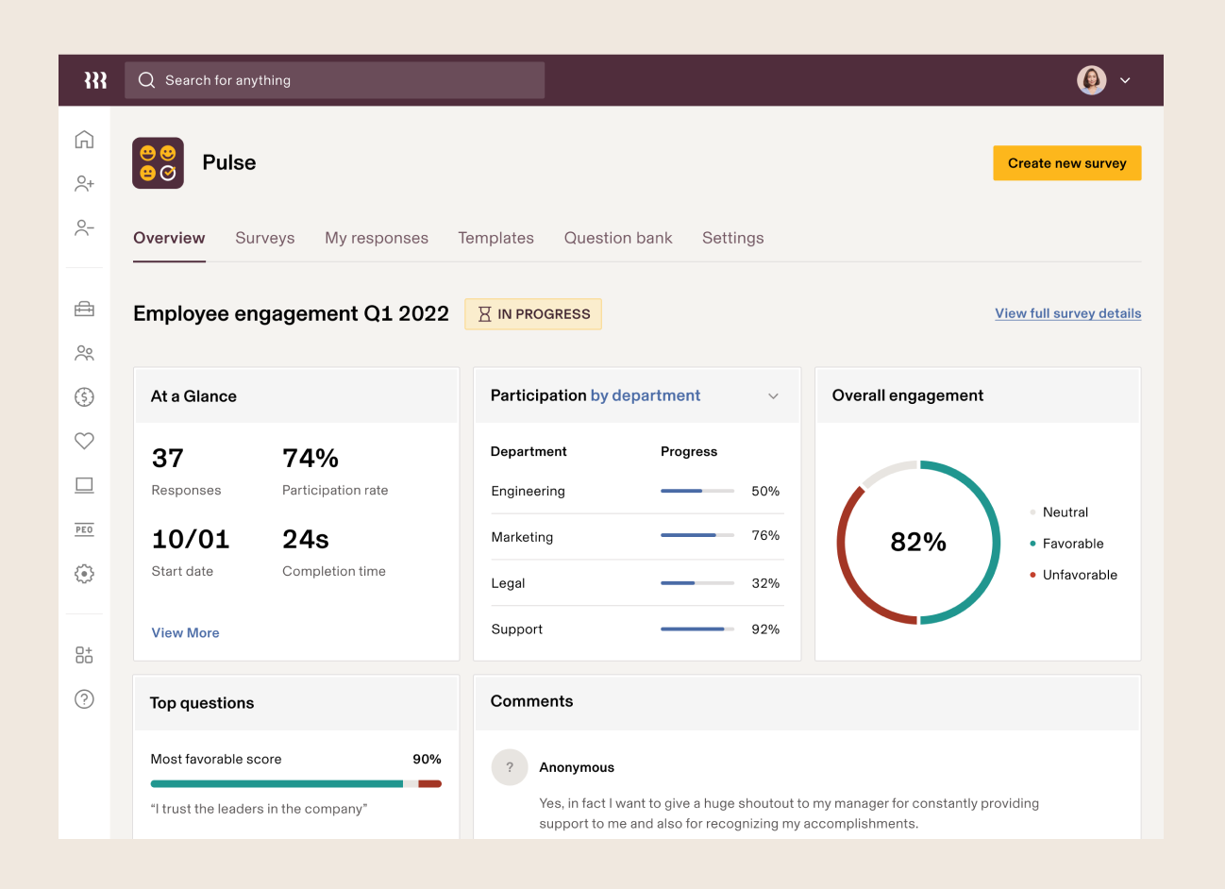Click the Marketing progress bar
This screenshot has width=1225, height=889.
[x=697, y=535]
